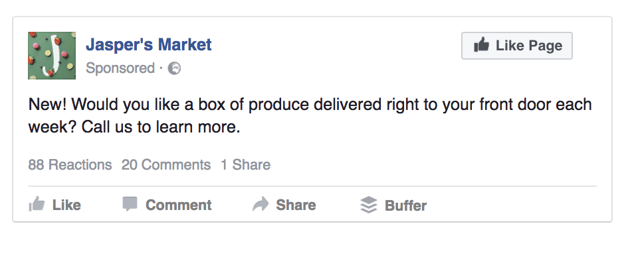Hit the Share text in the action bar
This screenshot has width=630, height=269.
(x=296, y=205)
